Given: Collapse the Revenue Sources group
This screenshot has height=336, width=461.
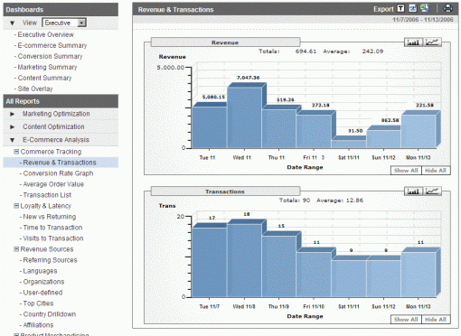Looking at the screenshot, I should pos(16,249).
